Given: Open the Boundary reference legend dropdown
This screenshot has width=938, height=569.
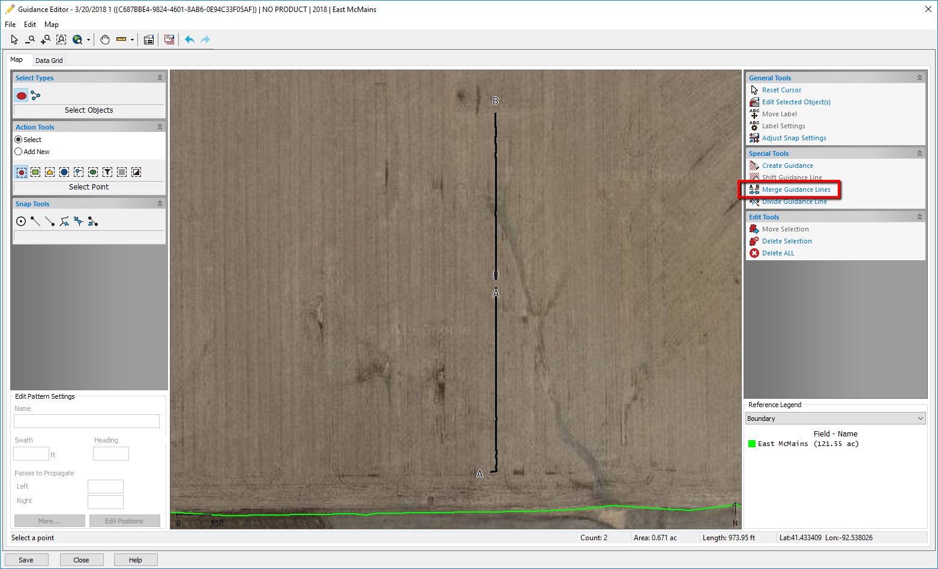Looking at the screenshot, I should 835,419.
